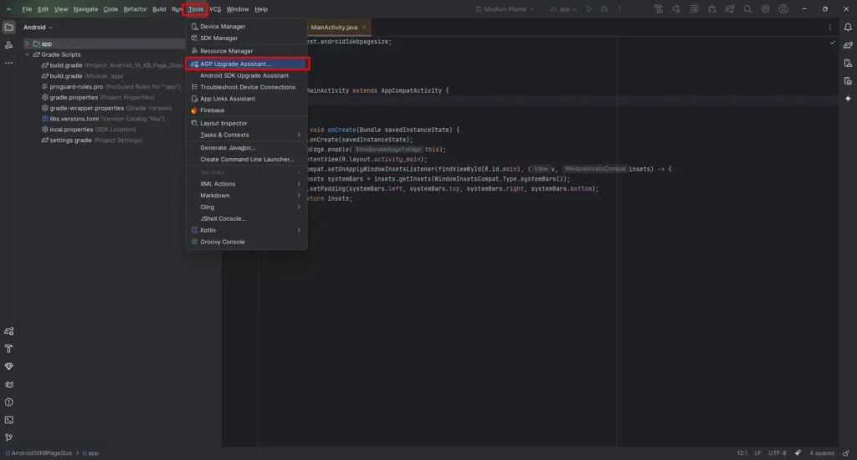
Task: Select Layout Inspector menu item
Action: pyautogui.click(x=247, y=124)
